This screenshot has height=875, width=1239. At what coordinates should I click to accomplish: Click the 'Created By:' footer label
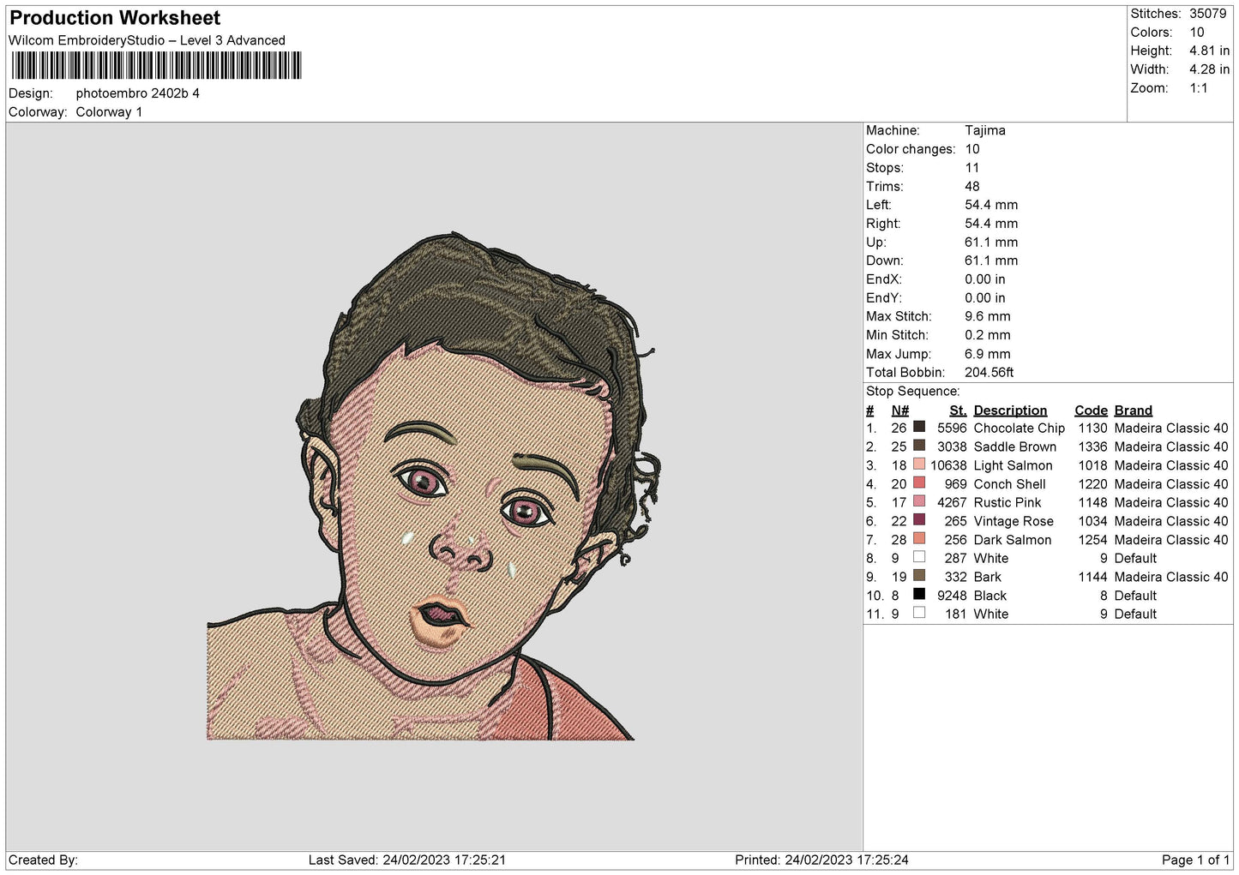coord(43,860)
